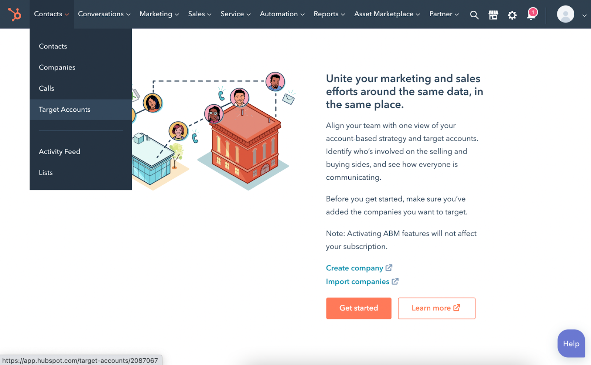Image resolution: width=591 pixels, height=365 pixels.
Task: Open the Automation navigation dropdown
Action: (x=282, y=14)
